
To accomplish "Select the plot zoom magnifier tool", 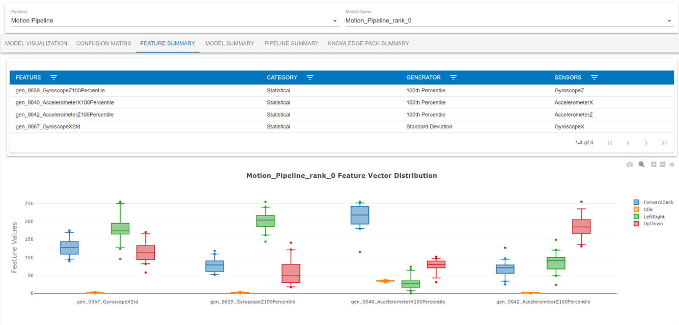I will pyautogui.click(x=642, y=165).
